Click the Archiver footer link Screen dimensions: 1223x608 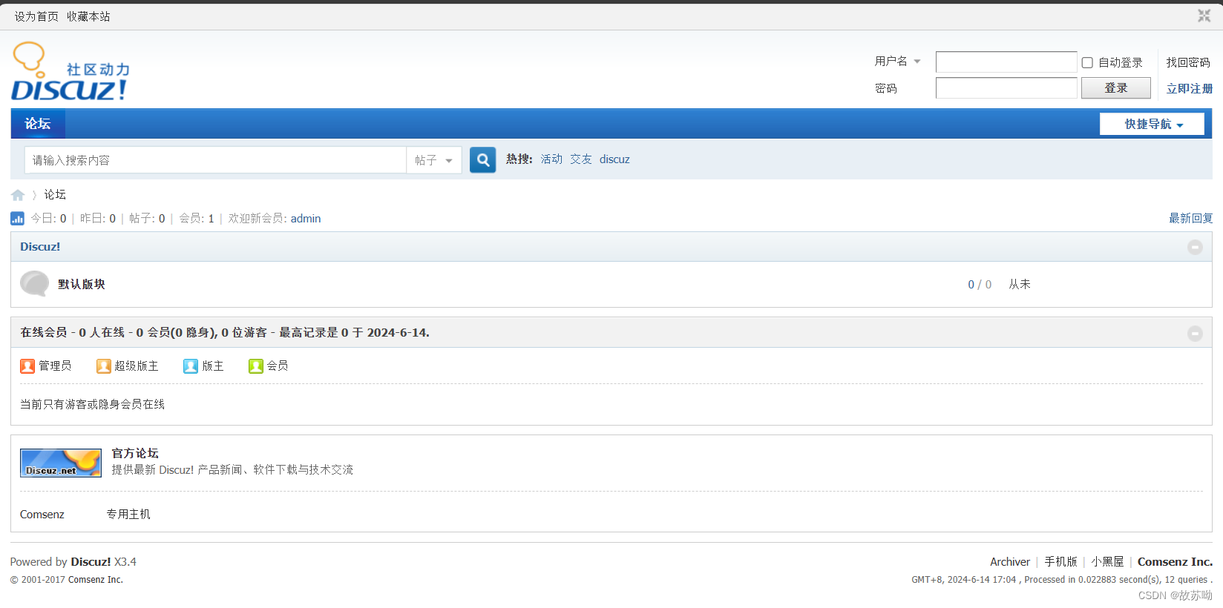[1010, 562]
